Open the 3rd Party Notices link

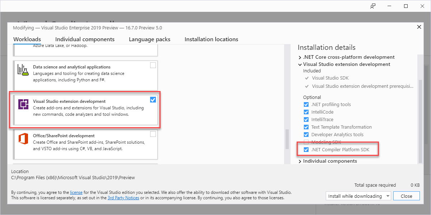click(x=123, y=198)
